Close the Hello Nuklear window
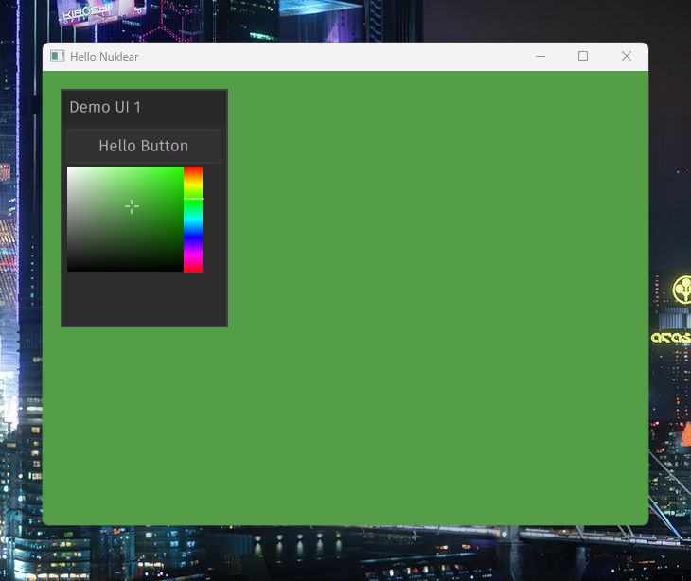The height and width of the screenshot is (581, 691). tap(626, 57)
